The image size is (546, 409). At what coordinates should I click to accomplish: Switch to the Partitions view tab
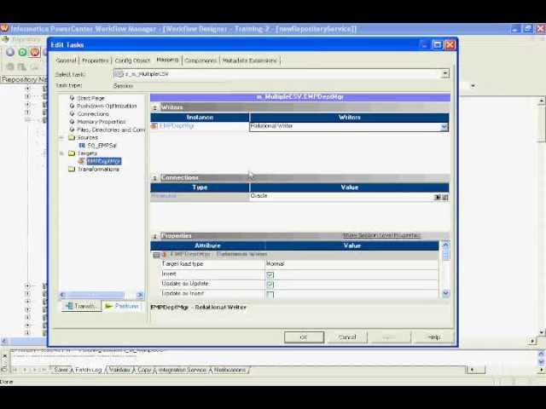pyautogui.click(x=122, y=306)
